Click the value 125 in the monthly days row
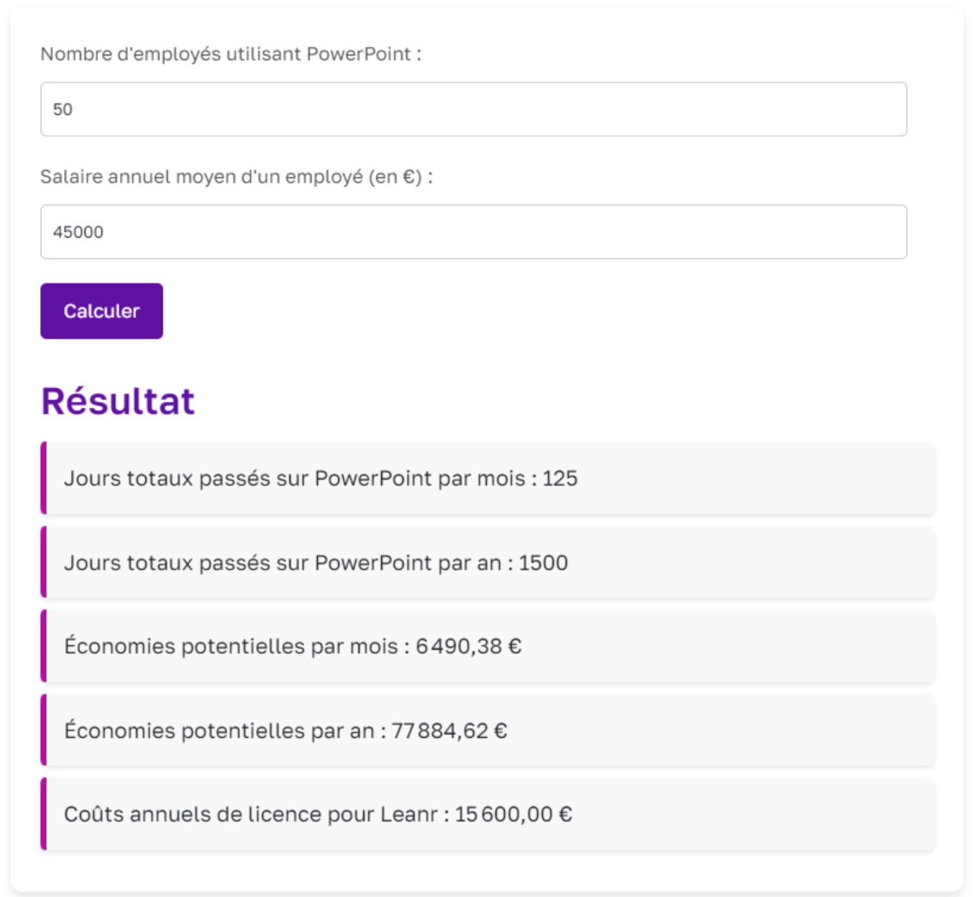Viewport: 975px width, 897px height. click(560, 478)
